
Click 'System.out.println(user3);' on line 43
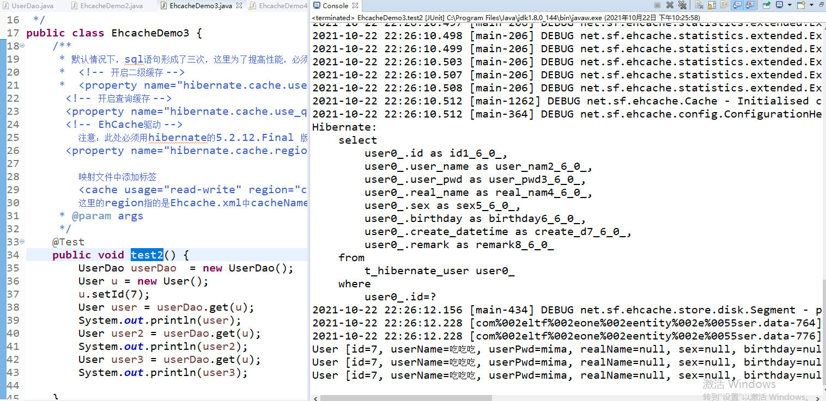point(163,372)
